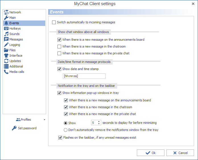Uncheck Show date and time stamp

(59, 69)
